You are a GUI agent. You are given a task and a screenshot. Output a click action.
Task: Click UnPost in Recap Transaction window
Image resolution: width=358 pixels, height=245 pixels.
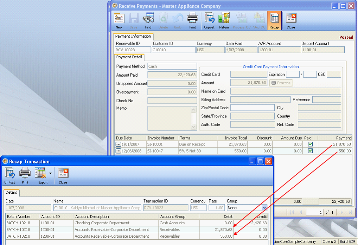[x=9, y=176]
